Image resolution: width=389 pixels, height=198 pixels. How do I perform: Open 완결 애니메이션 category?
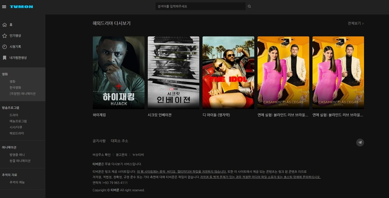click(20, 161)
